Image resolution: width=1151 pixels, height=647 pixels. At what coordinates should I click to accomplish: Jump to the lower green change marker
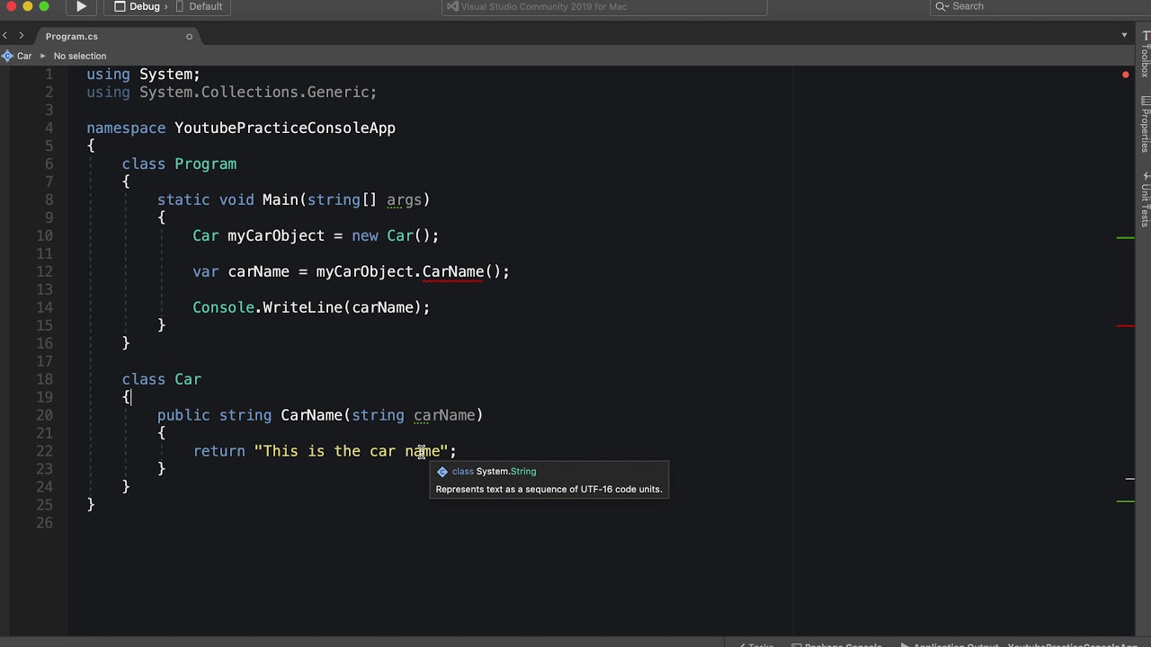coord(1125,501)
